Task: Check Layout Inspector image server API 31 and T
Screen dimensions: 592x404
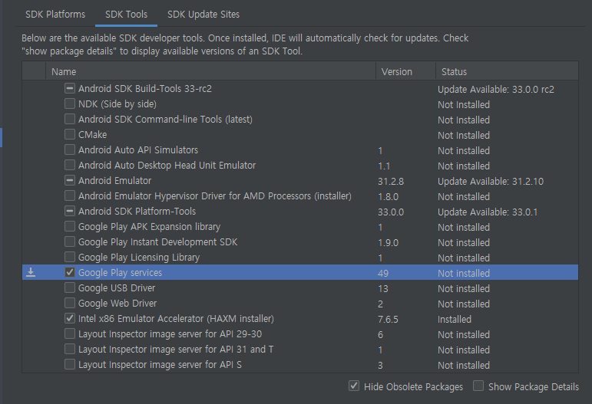Action: click(x=69, y=349)
